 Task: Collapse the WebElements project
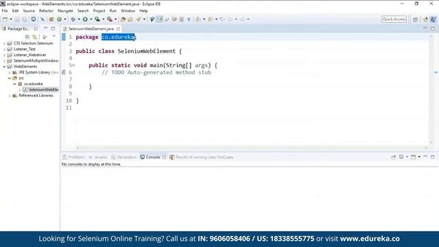pyautogui.click(x=4, y=67)
